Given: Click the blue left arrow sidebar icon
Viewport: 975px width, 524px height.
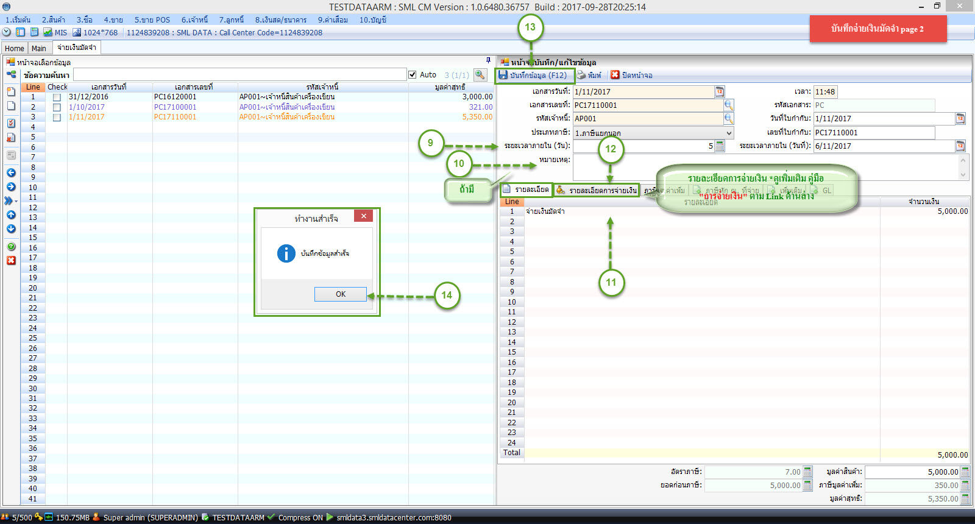Looking at the screenshot, I should [x=11, y=172].
